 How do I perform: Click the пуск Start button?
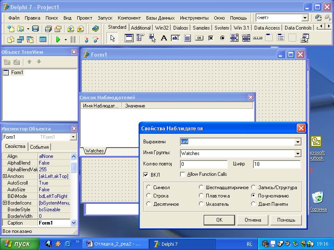(x=20, y=244)
